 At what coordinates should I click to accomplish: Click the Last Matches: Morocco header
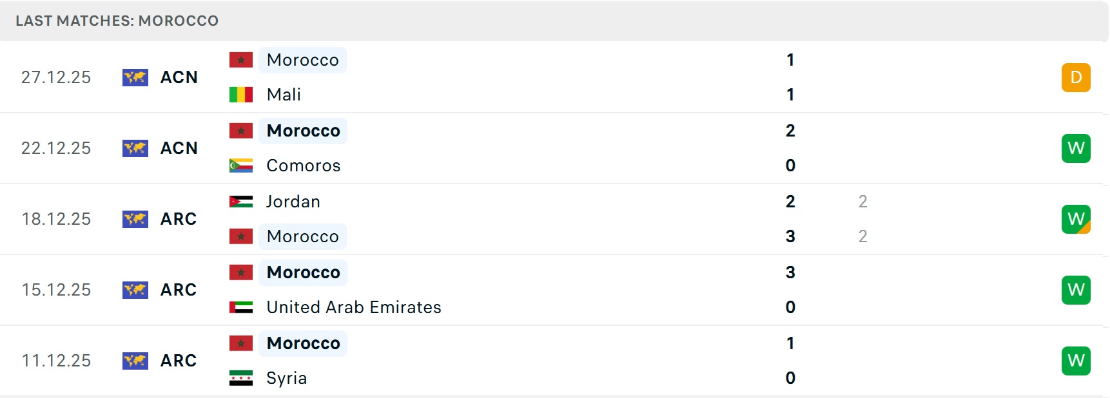pos(117,21)
